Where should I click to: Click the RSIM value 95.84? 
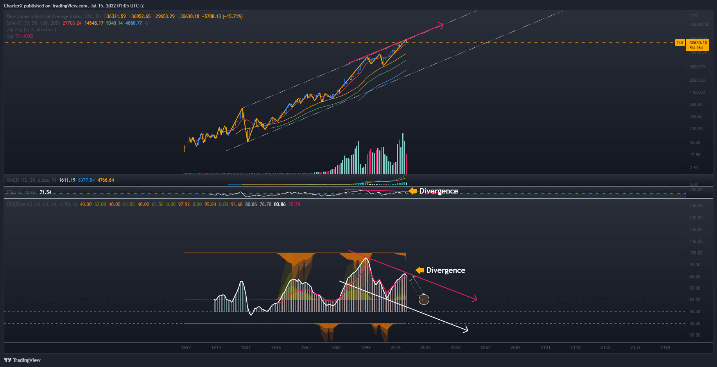click(210, 204)
